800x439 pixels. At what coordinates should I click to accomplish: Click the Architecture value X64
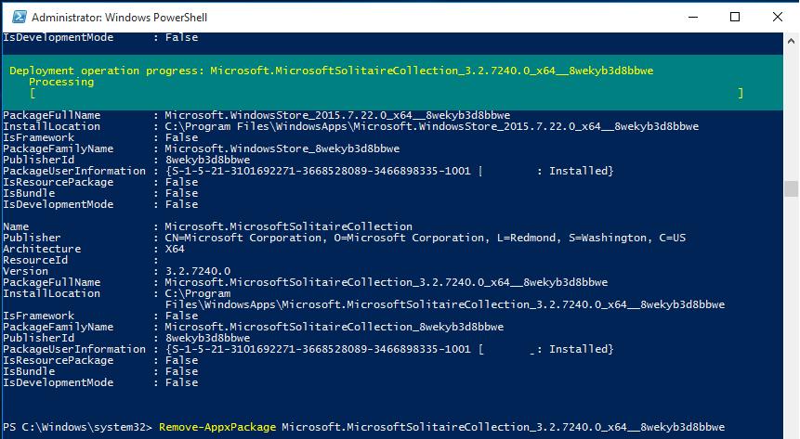tap(175, 249)
